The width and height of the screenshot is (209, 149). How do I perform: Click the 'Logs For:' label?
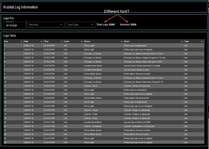9,18
